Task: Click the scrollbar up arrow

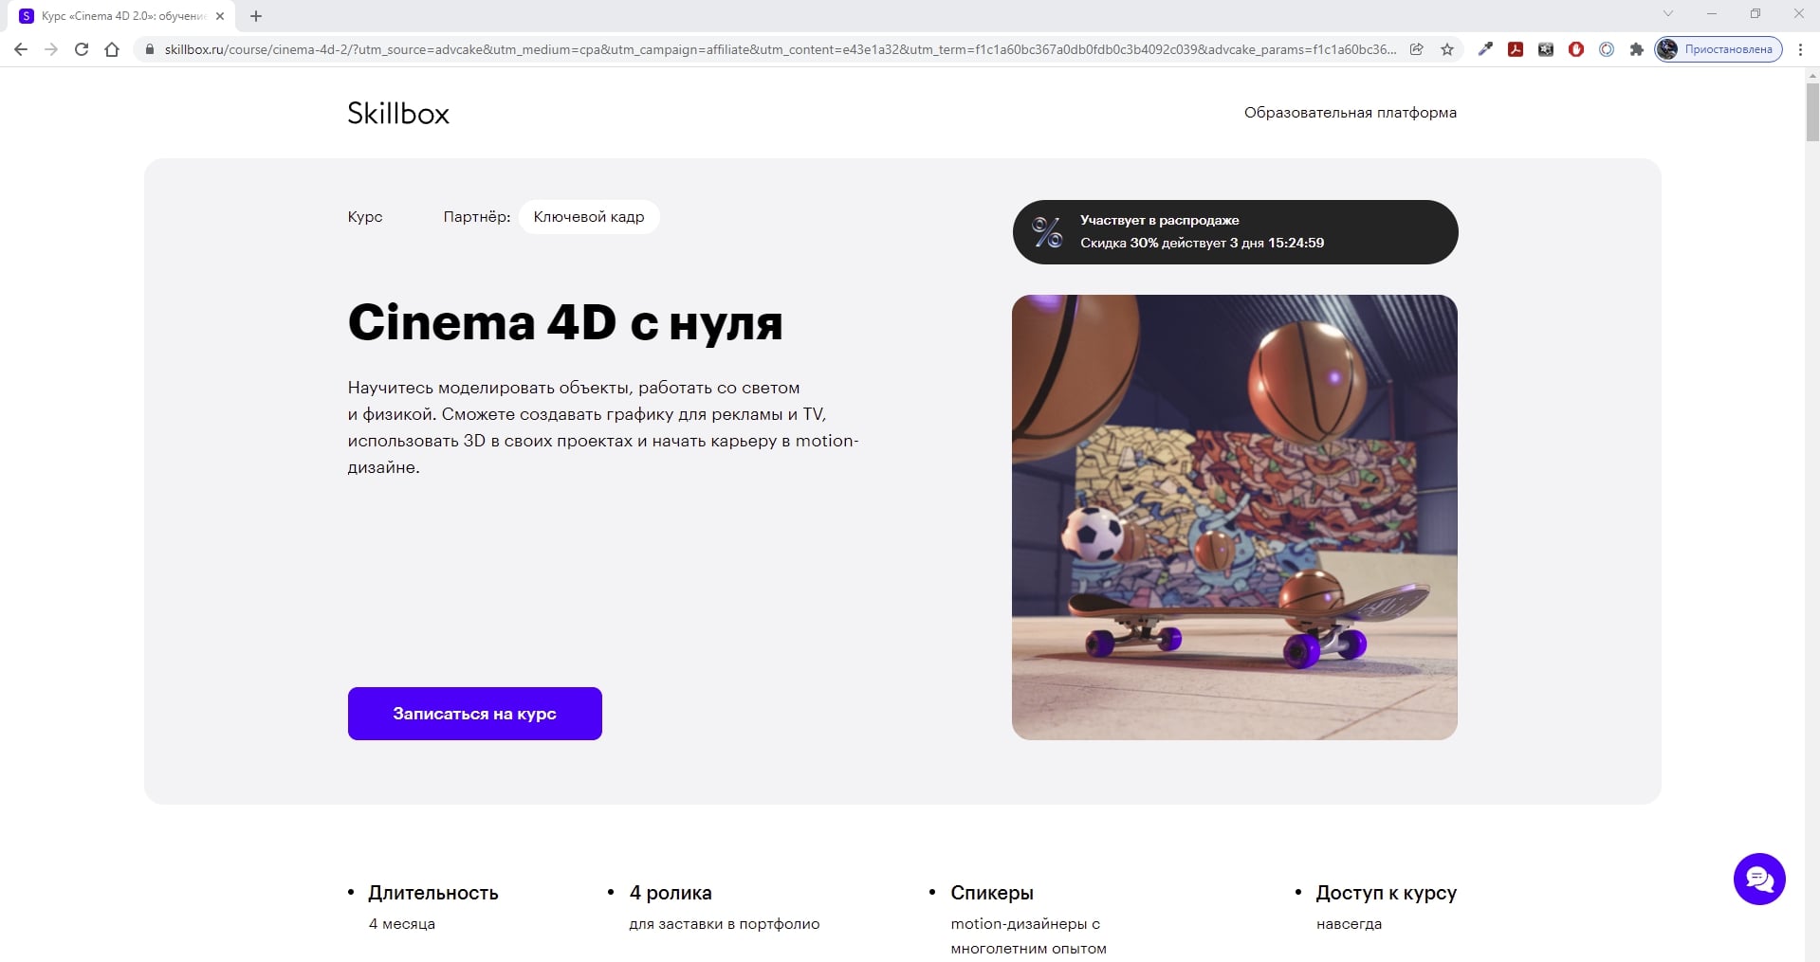Action: coord(1811,75)
